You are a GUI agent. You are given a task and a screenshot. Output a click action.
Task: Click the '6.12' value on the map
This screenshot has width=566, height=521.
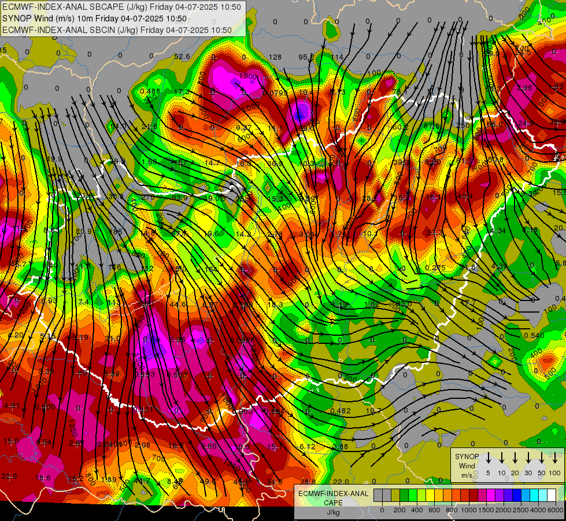pos(308,446)
